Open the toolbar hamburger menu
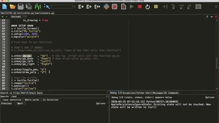This screenshot has width=219, height=123. (x=216, y=6)
